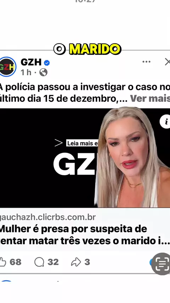Open headline Mulher é presa por suspeita
Image resolution: width=170 pixels, height=303 pixels.
[85, 235]
